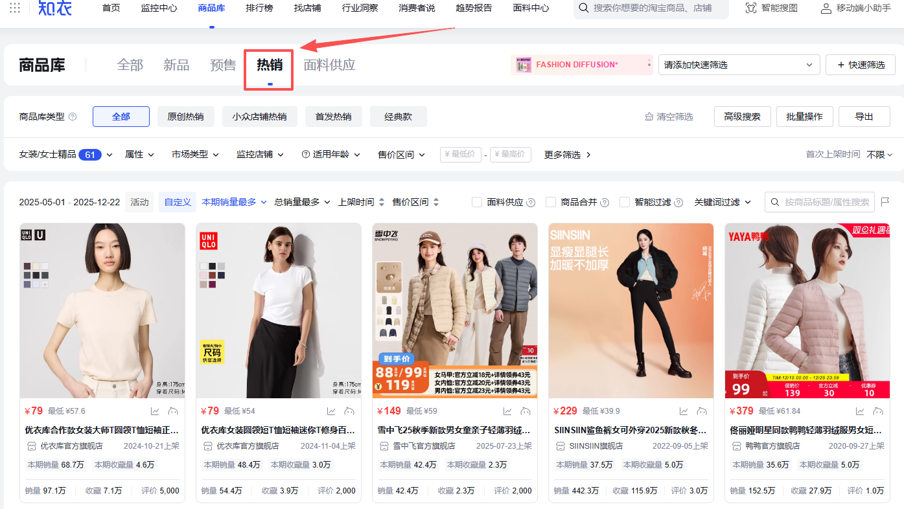Image resolution: width=904 pixels, height=509 pixels.
Task: Click the 批量操作 button
Action: [804, 117]
